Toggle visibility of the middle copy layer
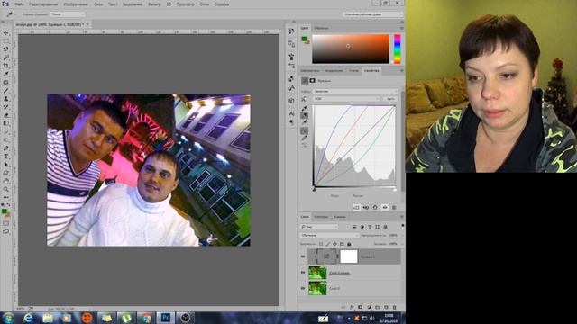This screenshot has width=577, height=324. pyautogui.click(x=303, y=273)
